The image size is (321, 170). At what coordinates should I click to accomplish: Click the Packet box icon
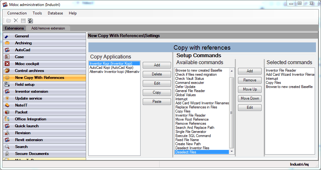tap(7, 112)
